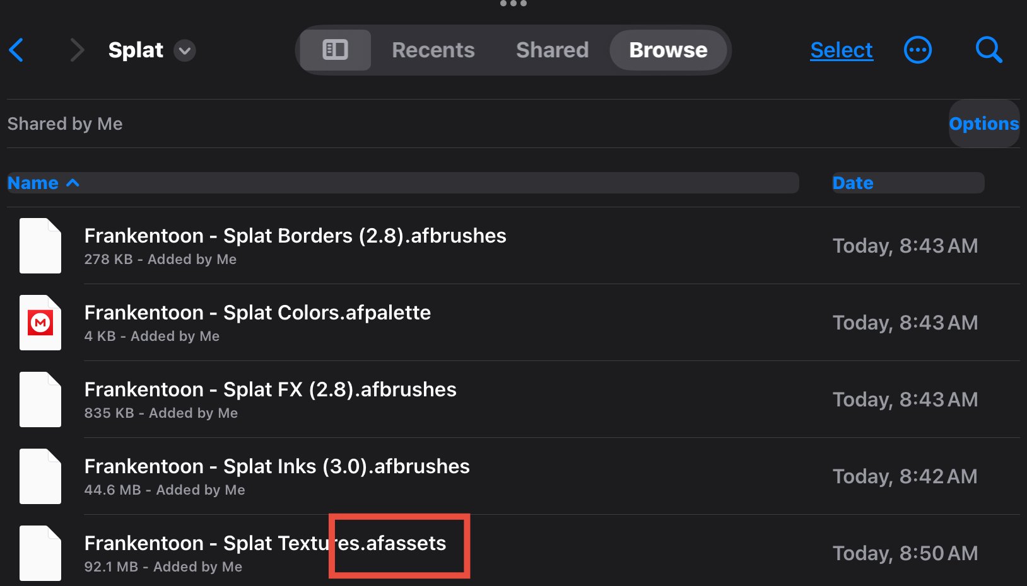Viewport: 1027px width, 586px height.
Task: Open the ellipsis more-actions menu
Action: click(x=917, y=50)
